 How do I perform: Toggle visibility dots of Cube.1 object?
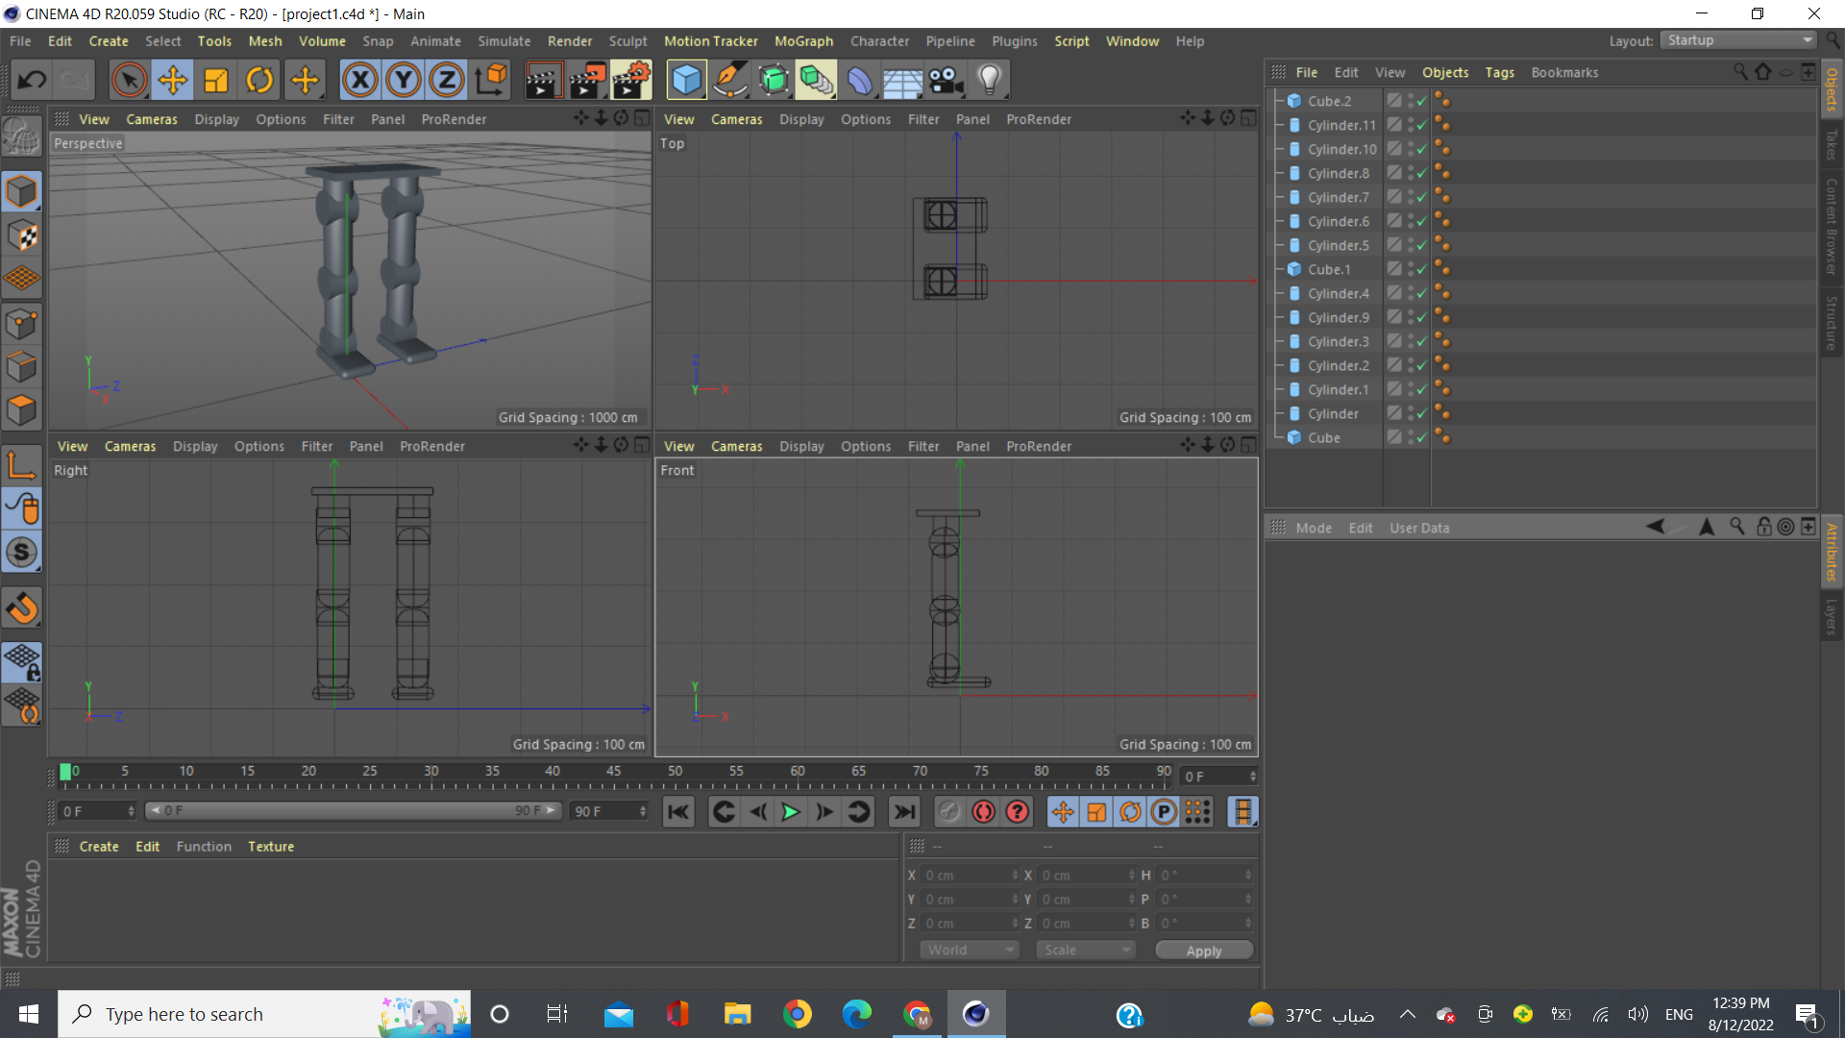coord(1411,269)
